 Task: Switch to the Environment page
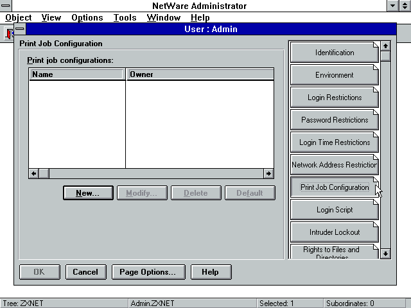pyautogui.click(x=335, y=75)
